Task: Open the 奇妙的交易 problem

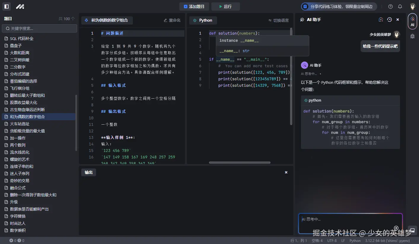Action: coord(39,181)
